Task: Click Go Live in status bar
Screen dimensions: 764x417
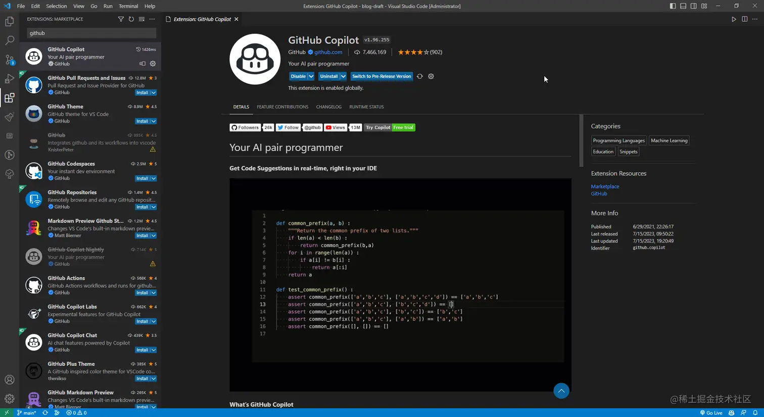Action: tap(711, 412)
